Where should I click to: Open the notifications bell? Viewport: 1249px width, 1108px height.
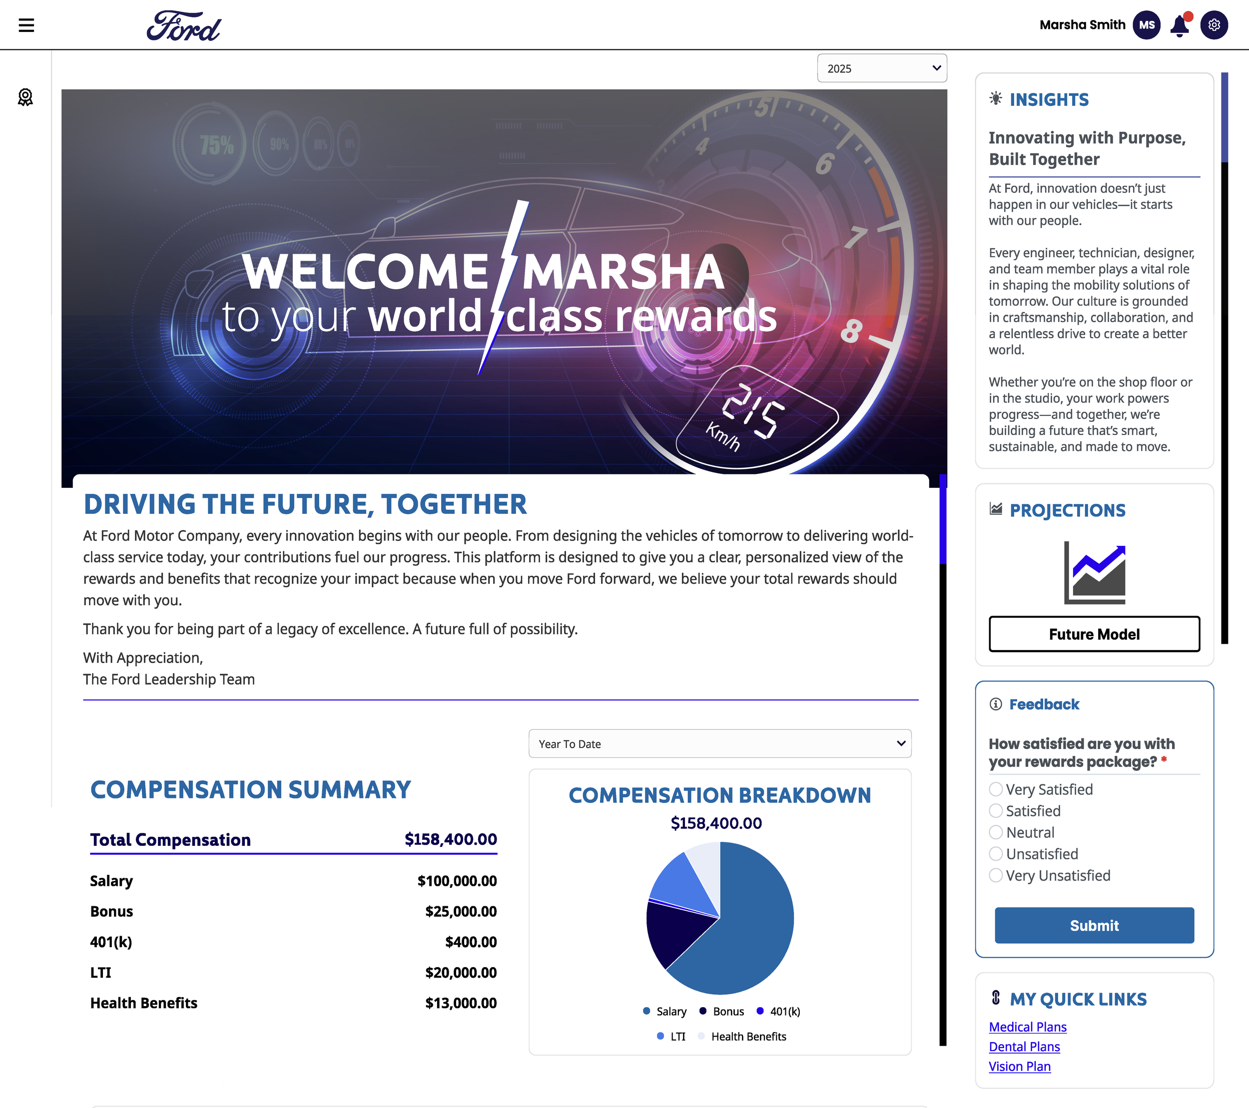[1180, 25]
